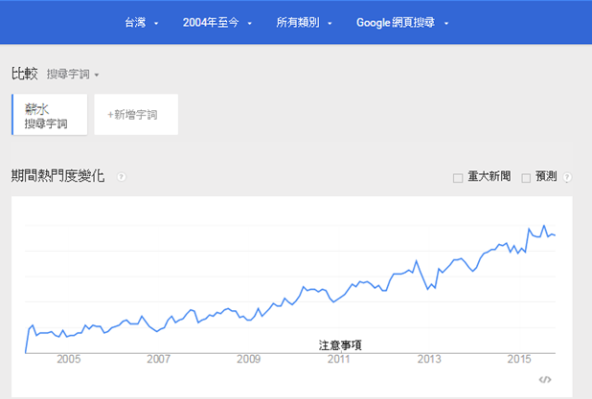Screen dimensions: 592x399
Task: Open the 台灣 region dropdown
Action: 142,22
